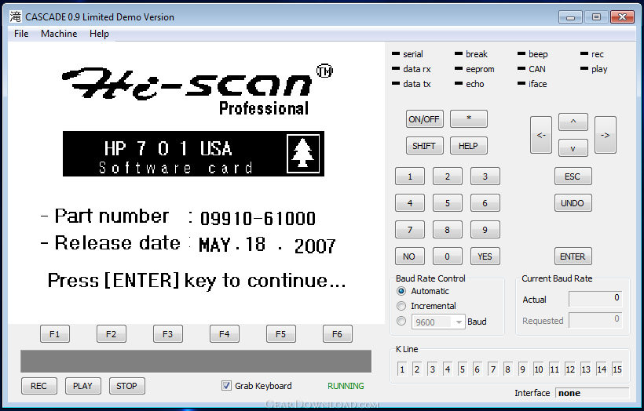Click the down arrow navigation button
The height and width of the screenshot is (411, 644).
(573, 148)
